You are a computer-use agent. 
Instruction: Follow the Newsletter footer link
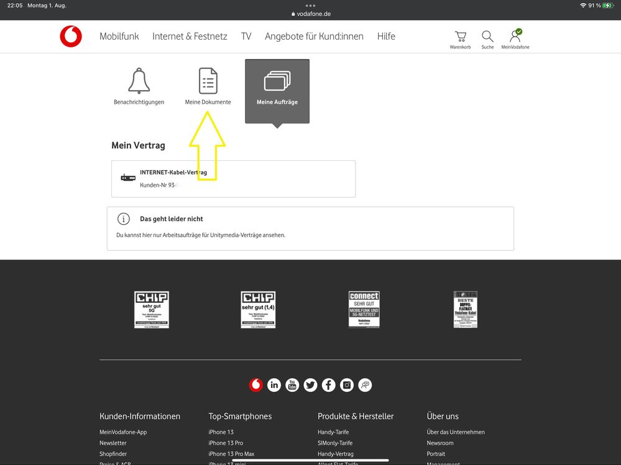pyautogui.click(x=113, y=443)
